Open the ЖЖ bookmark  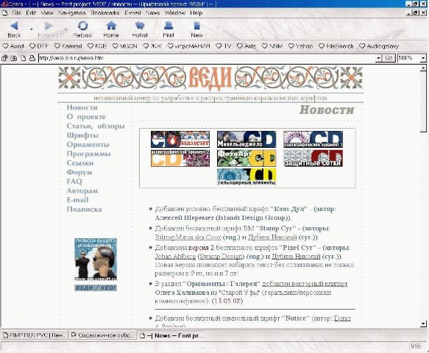coord(152,46)
